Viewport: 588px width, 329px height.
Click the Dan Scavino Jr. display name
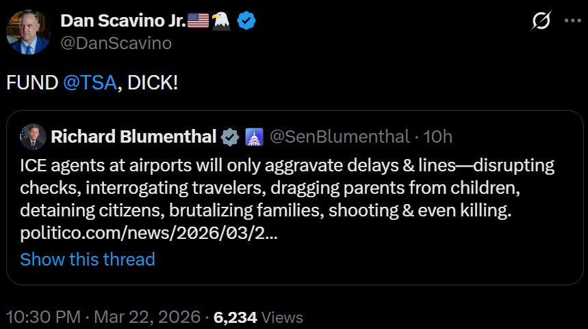pyautogui.click(x=123, y=21)
